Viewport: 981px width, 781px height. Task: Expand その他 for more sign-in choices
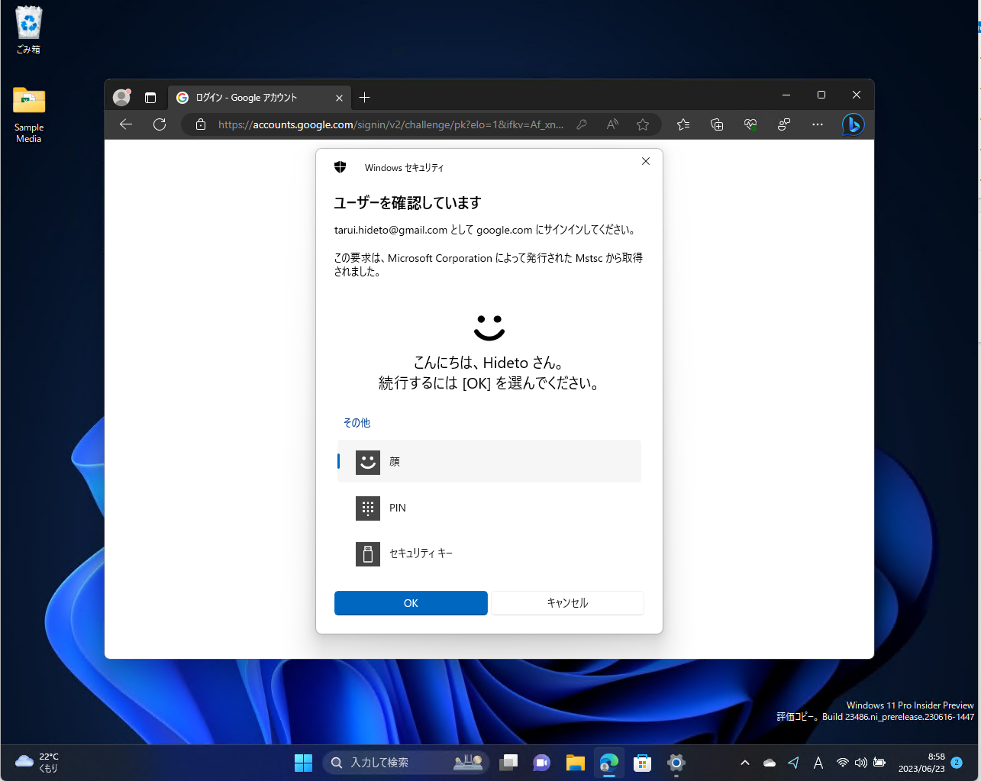click(356, 421)
